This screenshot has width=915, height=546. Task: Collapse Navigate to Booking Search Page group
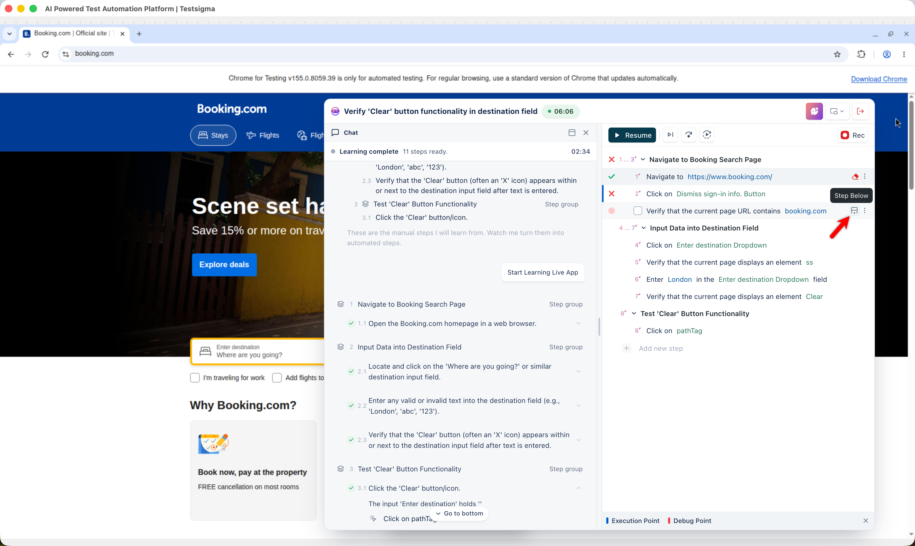(643, 159)
